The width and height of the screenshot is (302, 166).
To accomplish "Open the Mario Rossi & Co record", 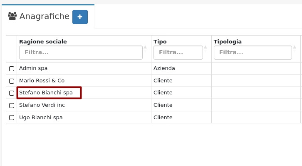I will coord(42,81).
